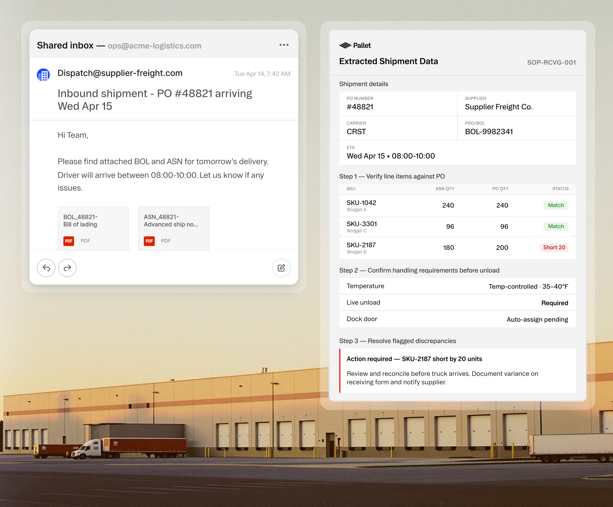Click the Review and reconcile instruction text
The height and width of the screenshot is (507, 613).
tap(442, 378)
